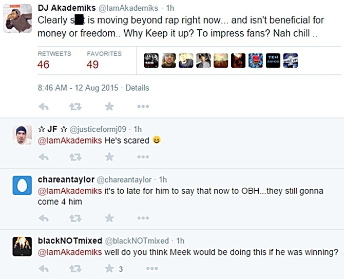Reply to chareantaylor's tweet
Viewport: 344px width, 279px height.
44,218
